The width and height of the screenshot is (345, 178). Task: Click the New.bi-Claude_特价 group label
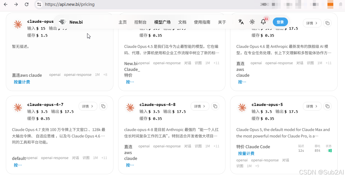[x=132, y=69]
